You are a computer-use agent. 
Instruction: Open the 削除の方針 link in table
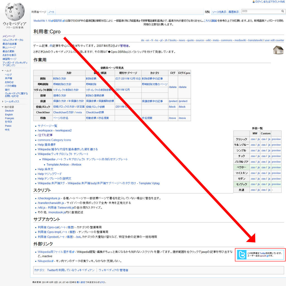(60, 78)
